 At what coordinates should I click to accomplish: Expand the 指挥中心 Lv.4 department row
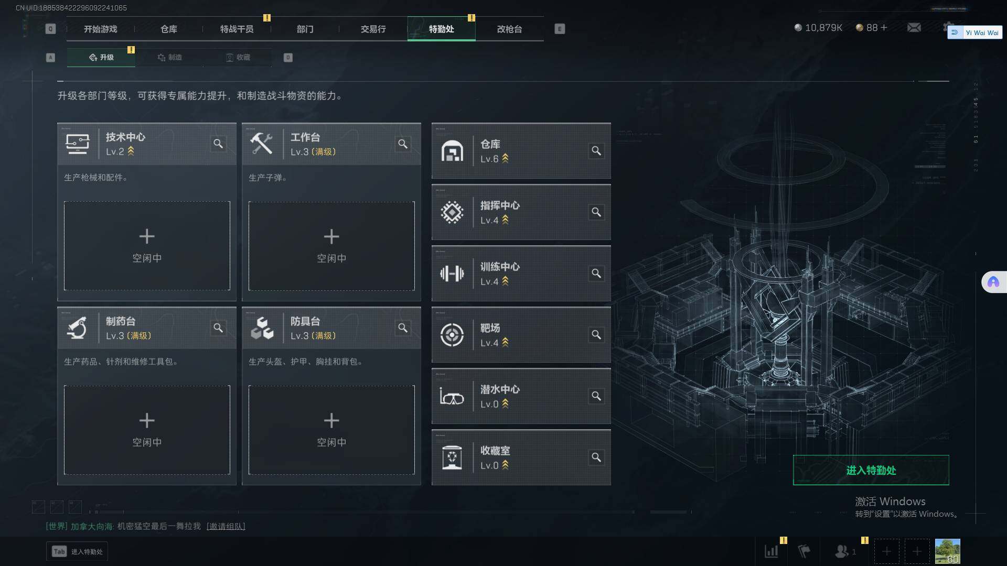(521, 212)
